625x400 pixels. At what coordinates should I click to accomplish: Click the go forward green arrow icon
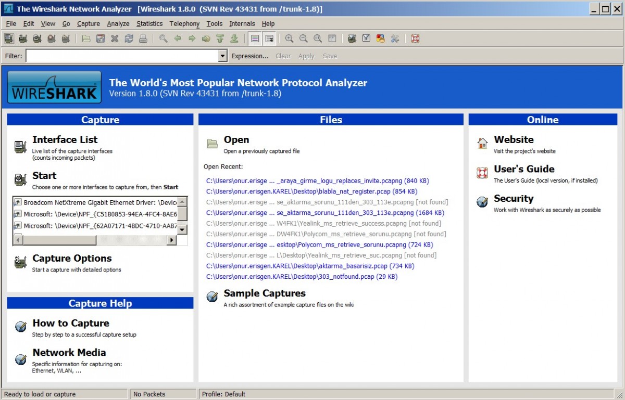(192, 38)
